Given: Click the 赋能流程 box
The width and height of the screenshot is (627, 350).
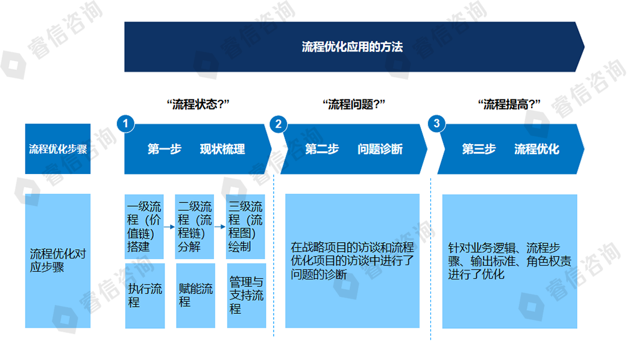Looking at the screenshot, I should (x=195, y=295).
